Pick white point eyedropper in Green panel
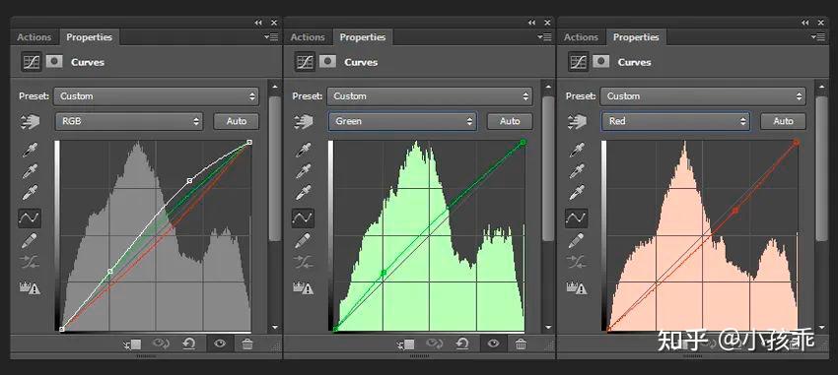The height and width of the screenshot is (375, 838). tap(304, 192)
